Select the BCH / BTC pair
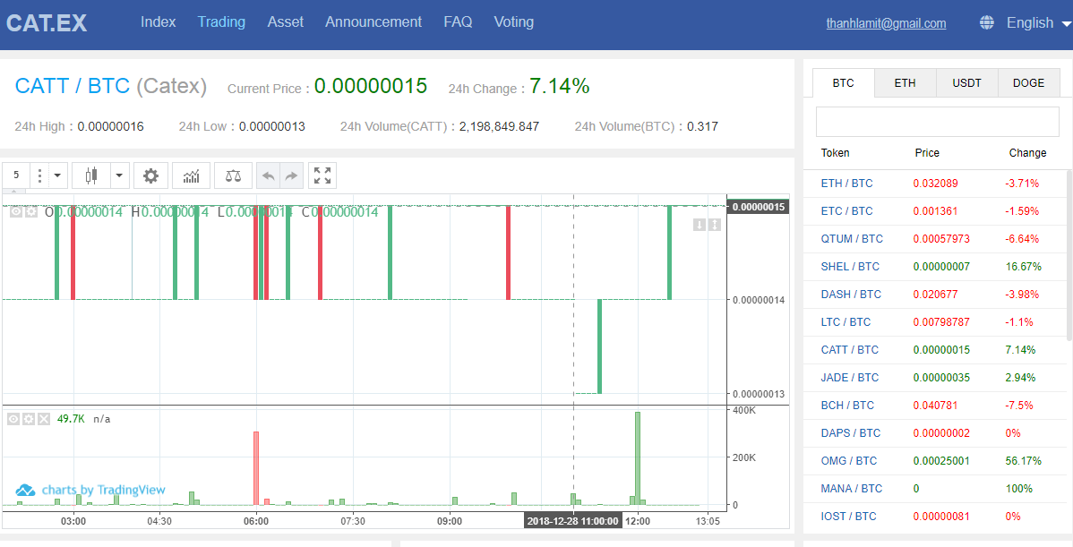1073x547 pixels. pos(847,405)
